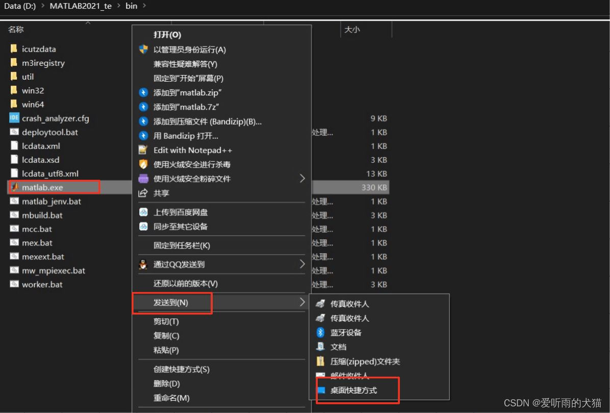The width and height of the screenshot is (610, 413).
Task: Select 添加到压缩文件 (Bandizip)(B)...
Action: pos(208,122)
